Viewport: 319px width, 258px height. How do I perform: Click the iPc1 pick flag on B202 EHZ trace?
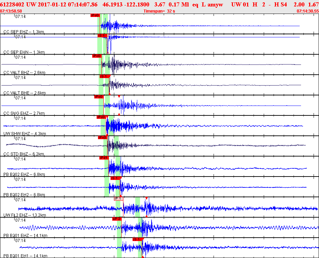click(x=104, y=158)
